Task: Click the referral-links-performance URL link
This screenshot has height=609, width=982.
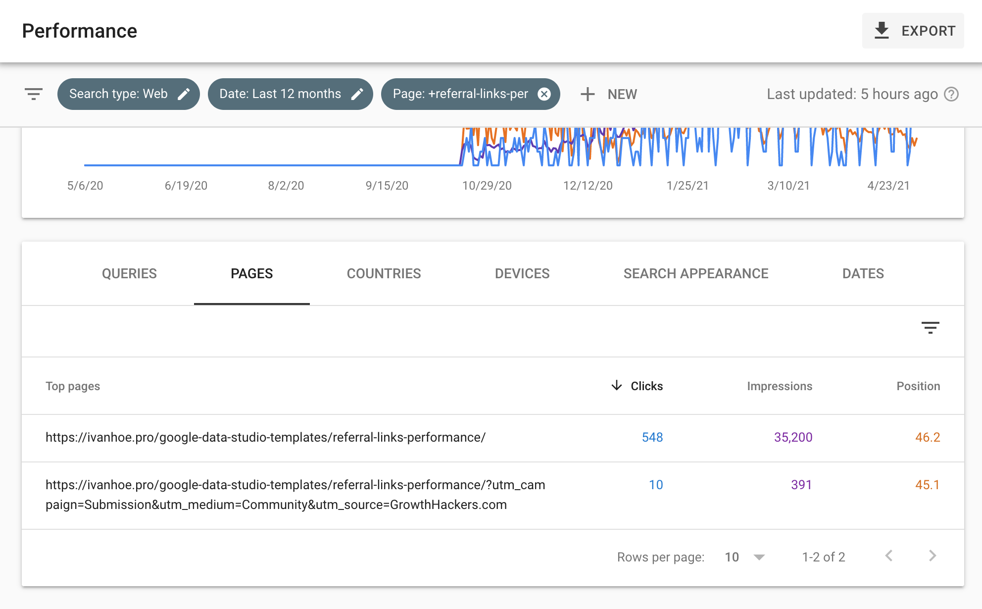Action: click(x=267, y=437)
